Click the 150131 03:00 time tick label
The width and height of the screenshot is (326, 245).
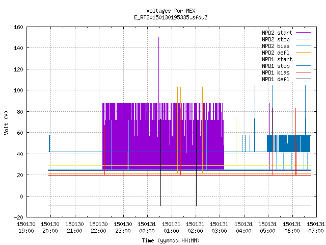click(x=219, y=228)
